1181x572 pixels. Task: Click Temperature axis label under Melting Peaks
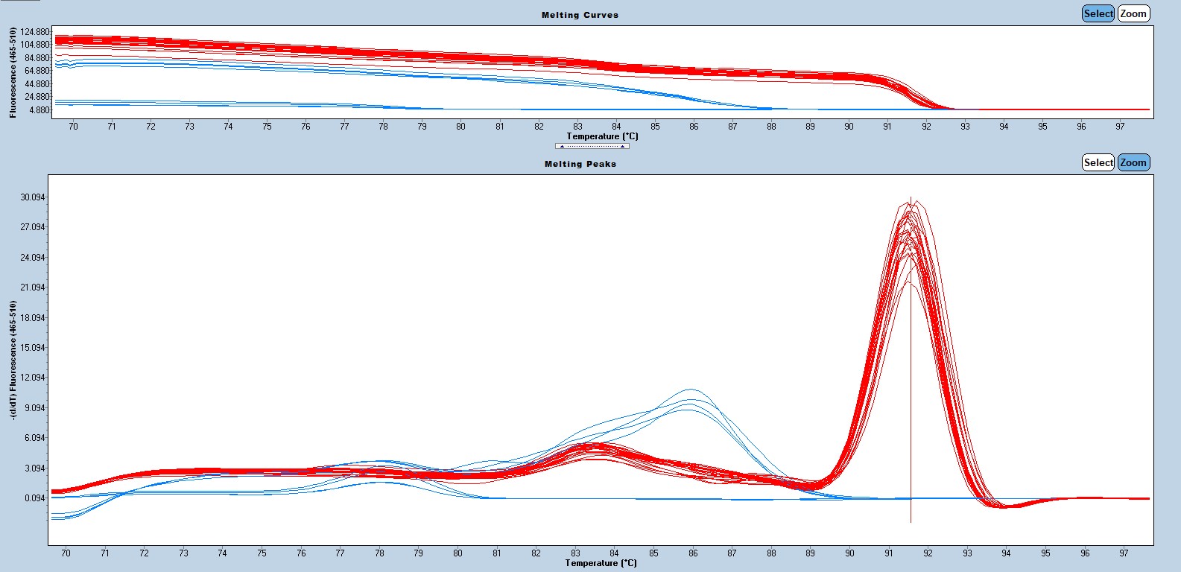pos(601,563)
